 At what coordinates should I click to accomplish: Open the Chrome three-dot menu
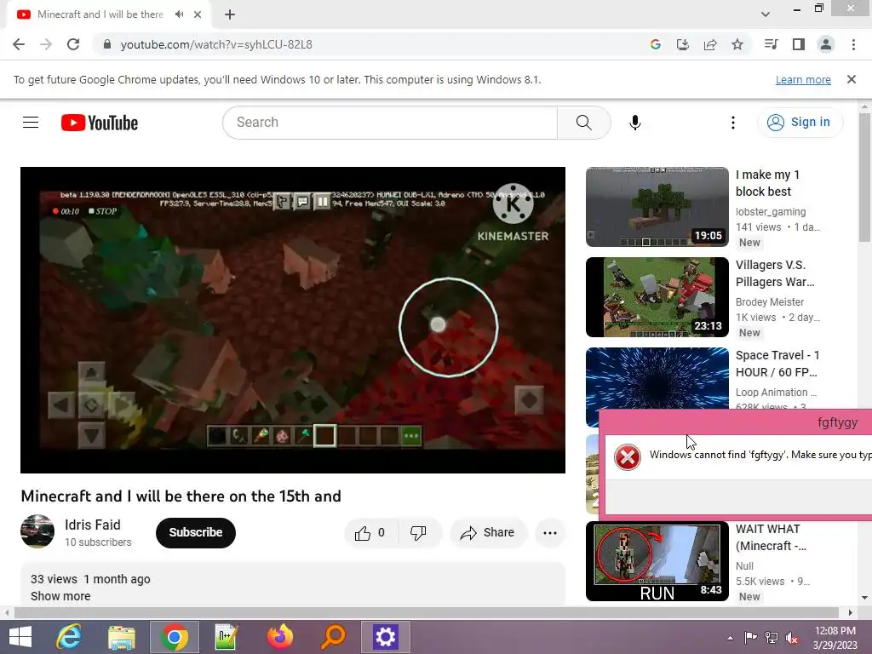853,44
